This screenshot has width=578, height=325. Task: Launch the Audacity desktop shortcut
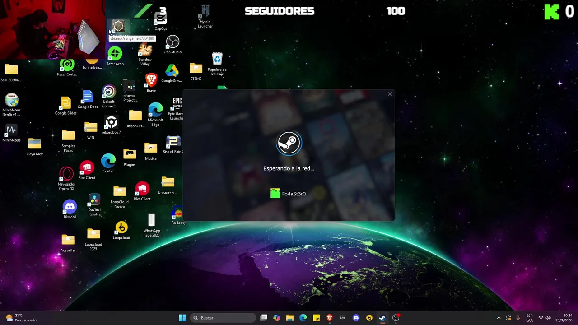179,216
